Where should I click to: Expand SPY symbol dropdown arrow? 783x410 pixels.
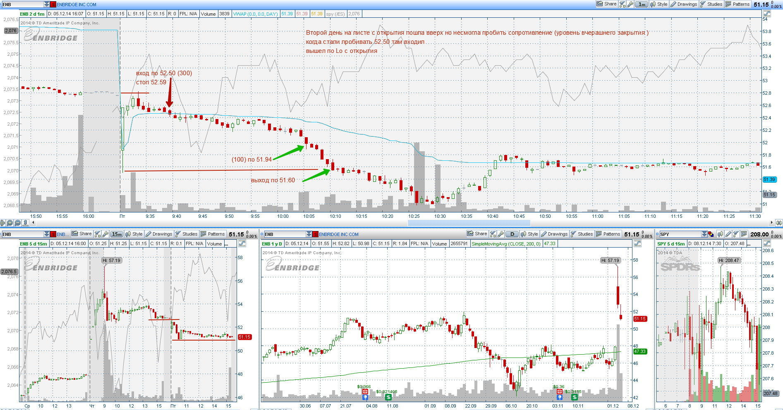[704, 234]
